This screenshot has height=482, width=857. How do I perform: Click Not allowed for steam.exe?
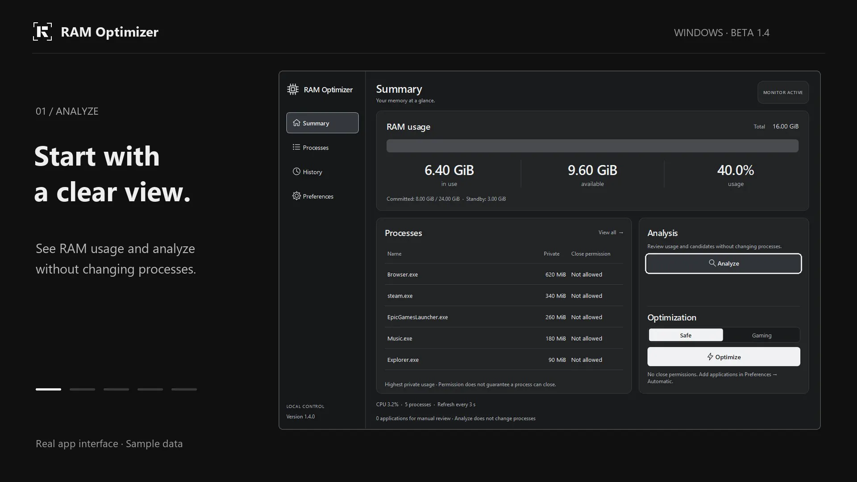click(x=587, y=296)
